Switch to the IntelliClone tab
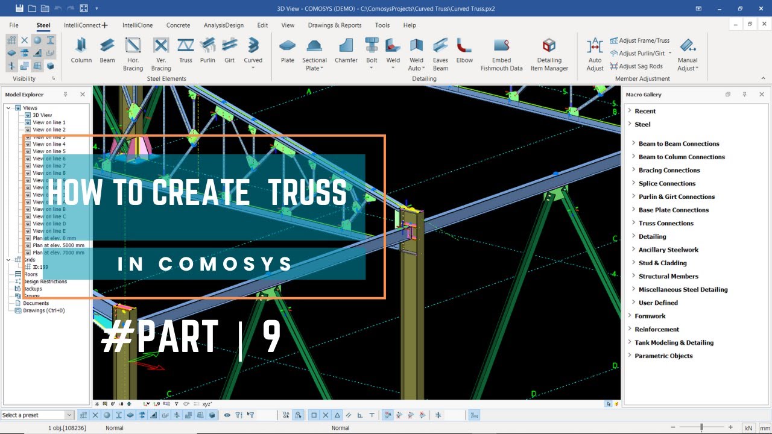 tap(138, 25)
